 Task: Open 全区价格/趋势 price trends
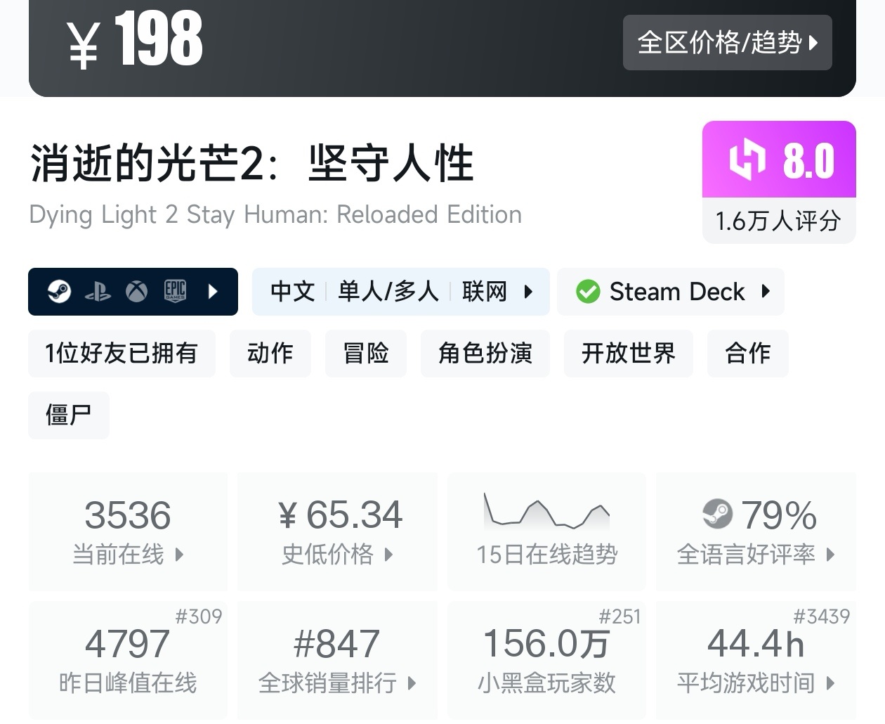pyautogui.click(x=727, y=43)
